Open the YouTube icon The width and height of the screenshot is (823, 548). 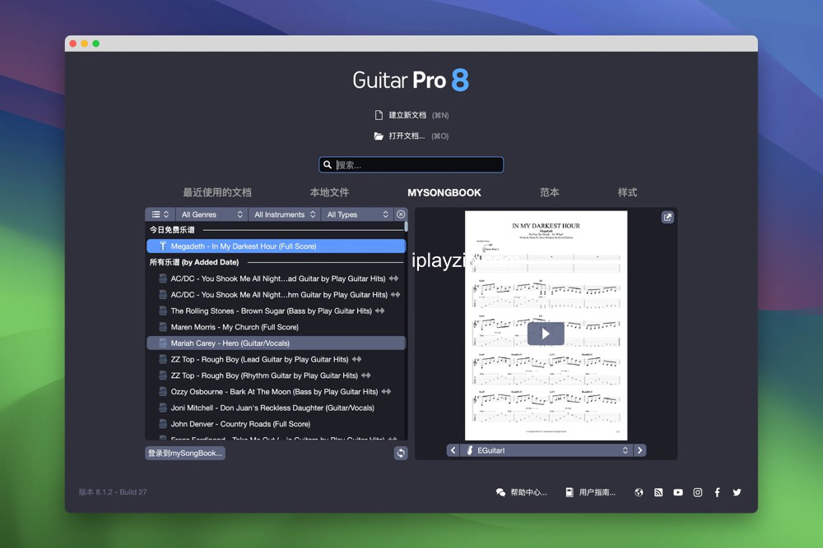coord(678,492)
